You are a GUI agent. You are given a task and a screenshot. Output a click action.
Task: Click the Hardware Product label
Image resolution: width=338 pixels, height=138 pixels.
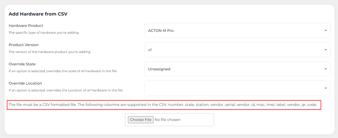[x=26, y=26]
